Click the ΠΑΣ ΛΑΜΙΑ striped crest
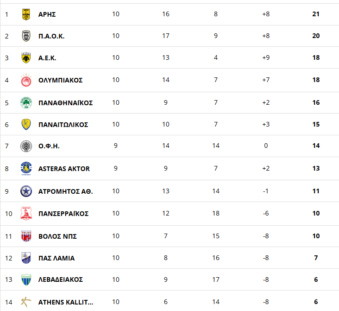Screen dimensions: 339x311 [x=26, y=258]
